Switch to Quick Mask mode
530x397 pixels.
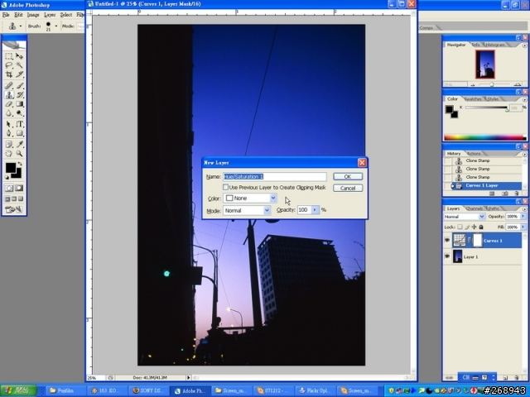[19, 188]
